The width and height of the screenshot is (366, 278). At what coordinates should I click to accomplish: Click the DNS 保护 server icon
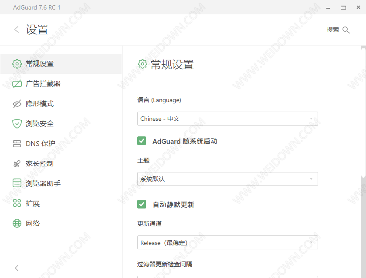click(17, 144)
